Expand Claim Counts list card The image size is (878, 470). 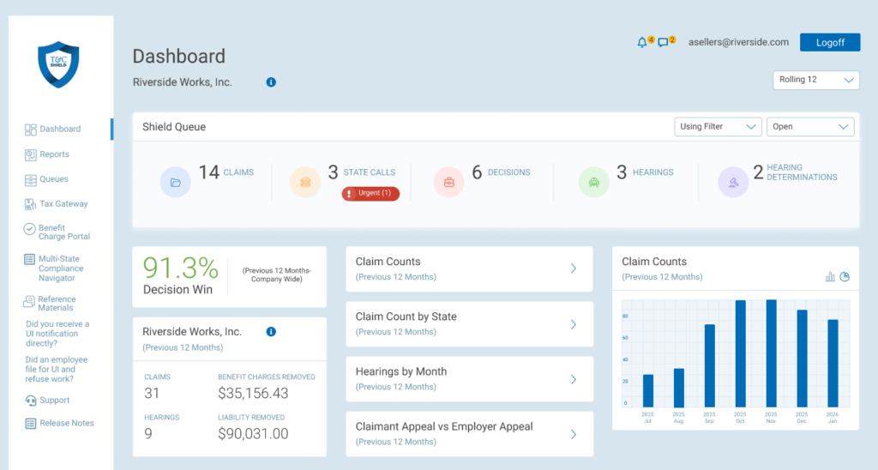pos(469,269)
